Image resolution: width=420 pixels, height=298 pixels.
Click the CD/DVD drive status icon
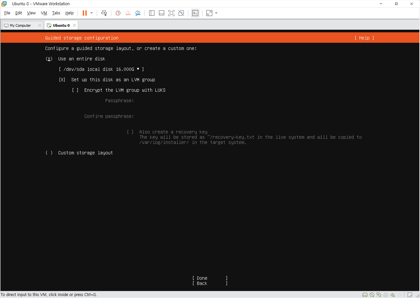pos(372,295)
